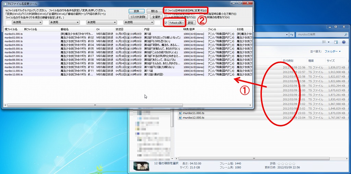
Task: Select row murdoc03.000.ts in tool list
Action: pos(128,41)
